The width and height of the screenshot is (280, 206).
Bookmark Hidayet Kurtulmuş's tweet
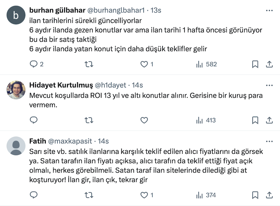(255, 120)
